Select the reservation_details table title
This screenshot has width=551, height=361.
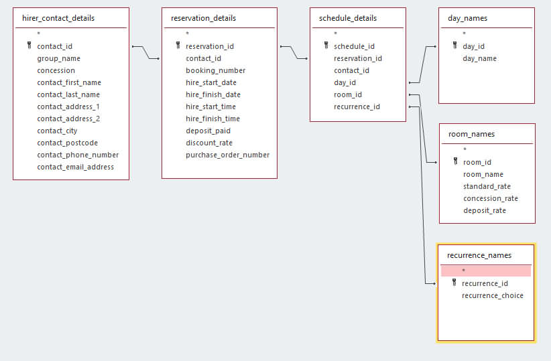pyautogui.click(x=204, y=18)
